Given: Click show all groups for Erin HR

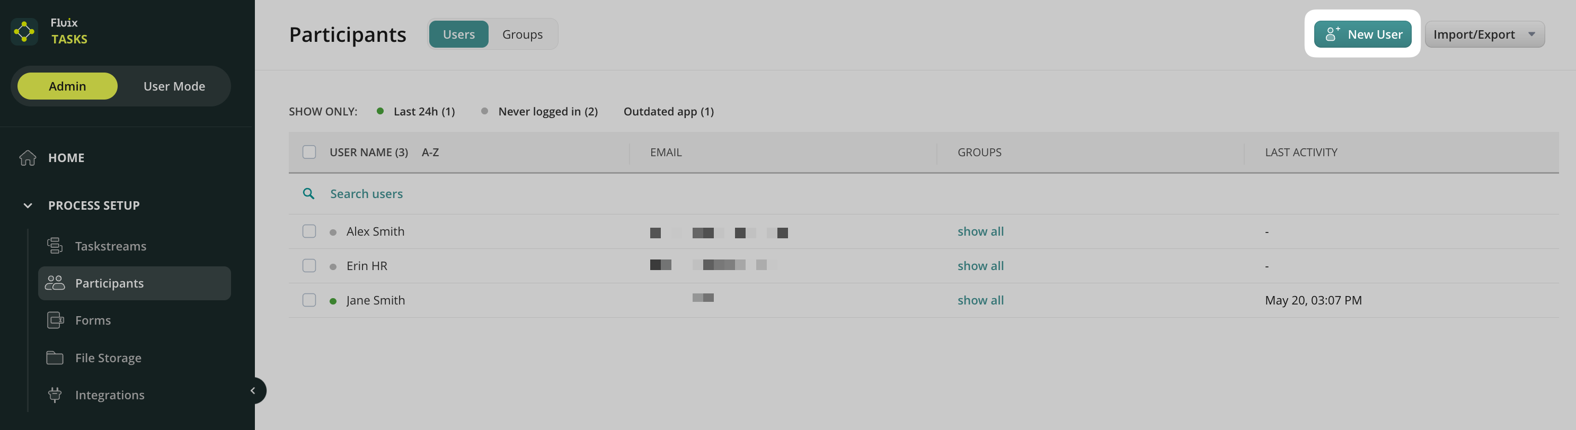Looking at the screenshot, I should tap(980, 266).
